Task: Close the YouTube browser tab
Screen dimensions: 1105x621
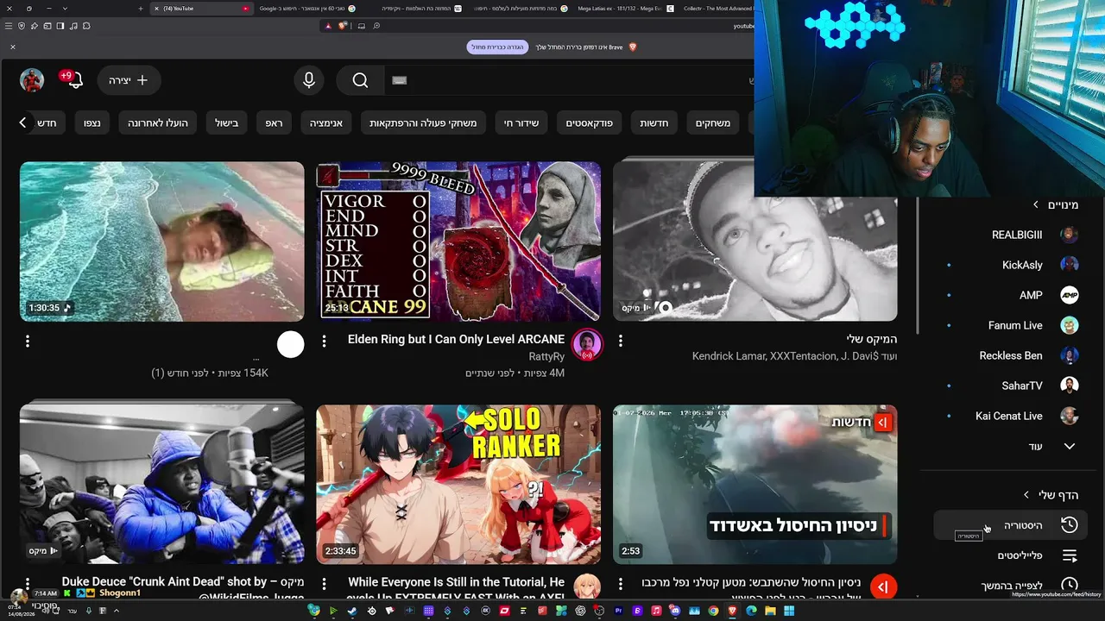Action: [156, 9]
